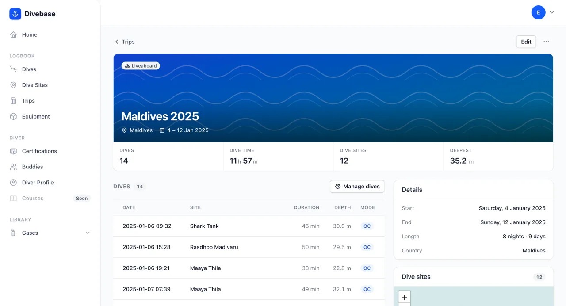
Task: Zoom in on the dive sites map
Action: coord(405,298)
